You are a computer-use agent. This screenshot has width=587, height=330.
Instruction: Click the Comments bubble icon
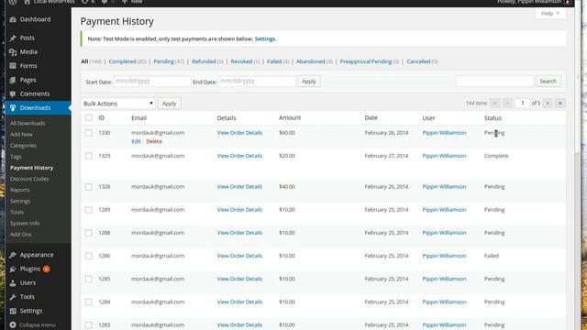(13, 93)
